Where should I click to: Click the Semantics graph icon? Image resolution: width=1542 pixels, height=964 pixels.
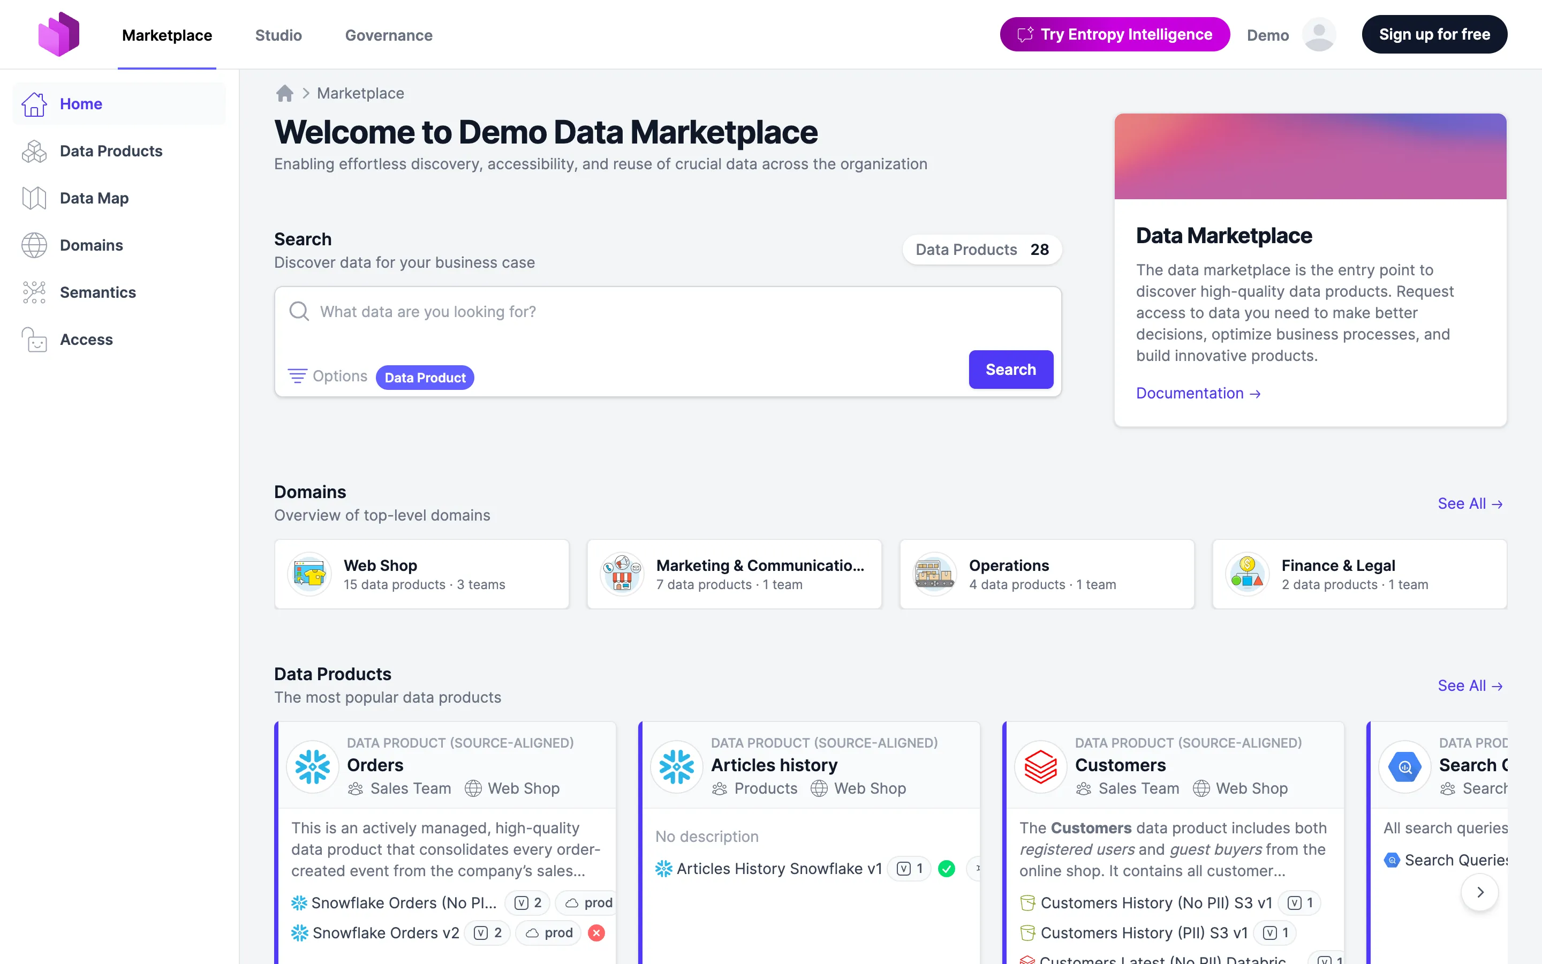click(x=34, y=292)
